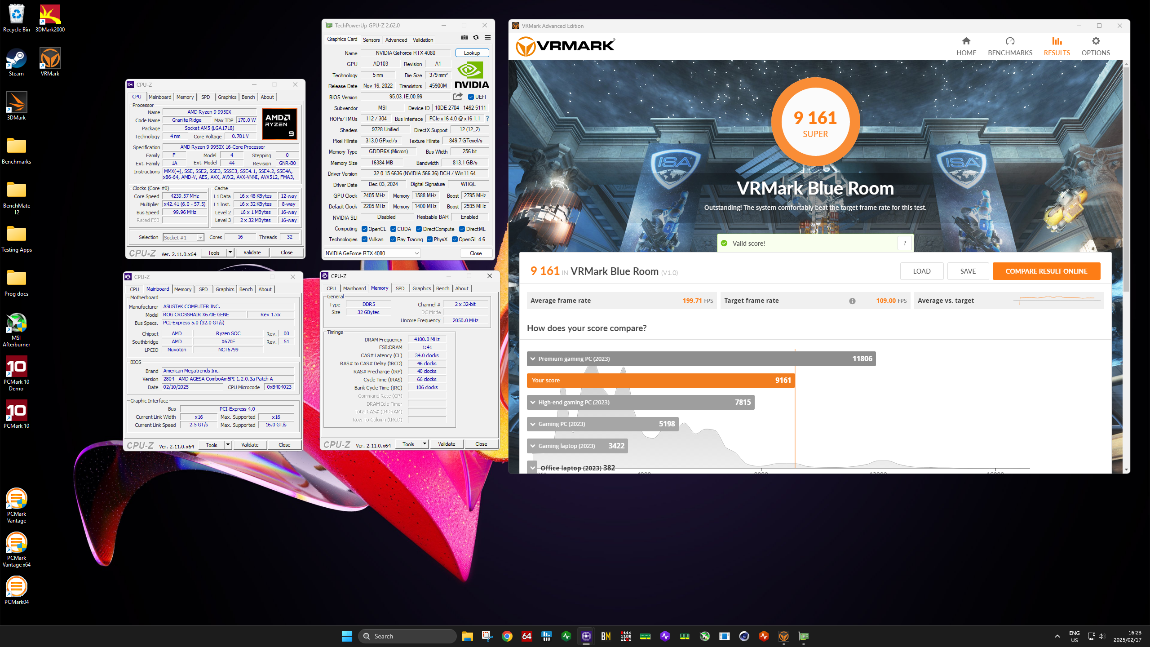This screenshot has width=1150, height=647.
Task: Open Chrome from the taskbar
Action: point(507,636)
